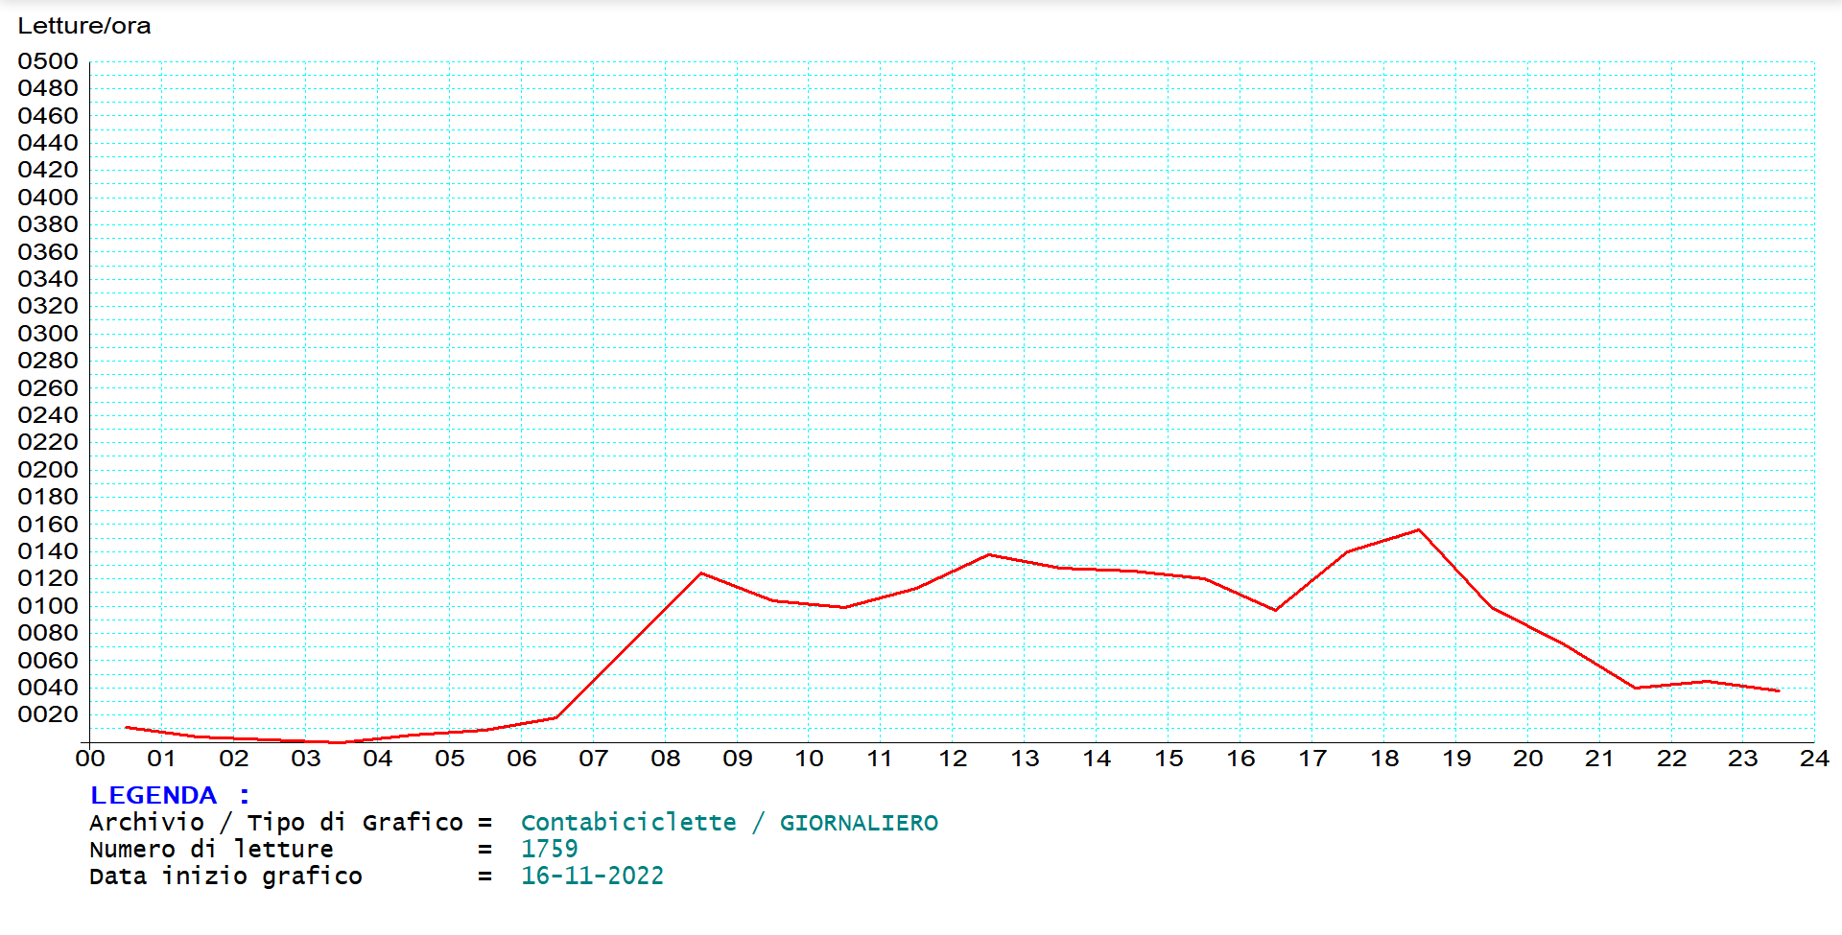Click the 0100 y-axis label
This screenshot has height=935, width=1842.
(48, 606)
